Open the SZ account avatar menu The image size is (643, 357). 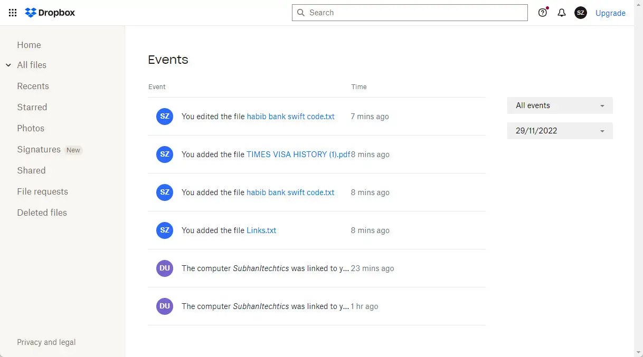[581, 13]
